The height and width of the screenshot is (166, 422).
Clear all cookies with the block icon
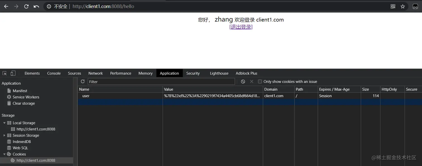(243, 81)
